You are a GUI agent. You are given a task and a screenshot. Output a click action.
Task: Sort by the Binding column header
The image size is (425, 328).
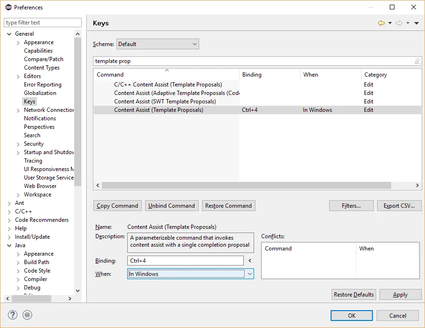pos(270,75)
